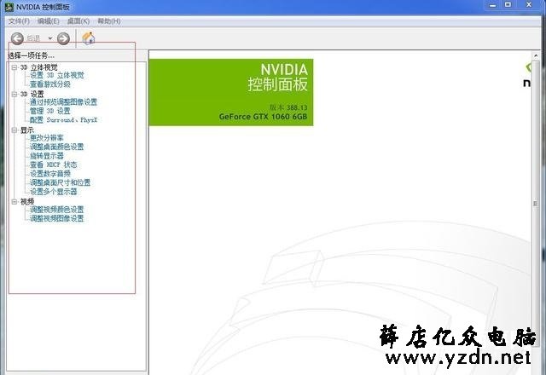This screenshot has width=546, height=375.
Task: Select 设置数字音频 in the tree
Action: click(50, 174)
